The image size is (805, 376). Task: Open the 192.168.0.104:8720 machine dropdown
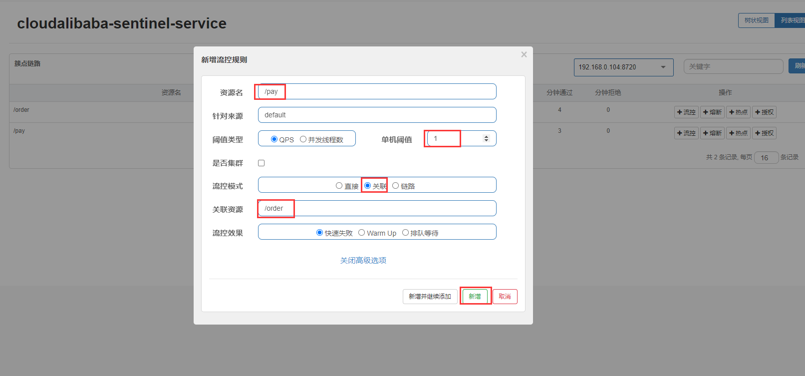[624, 67]
